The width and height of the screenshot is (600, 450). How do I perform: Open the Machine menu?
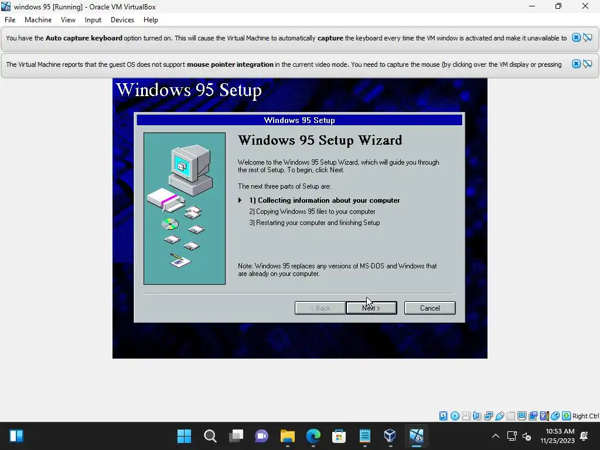click(38, 20)
